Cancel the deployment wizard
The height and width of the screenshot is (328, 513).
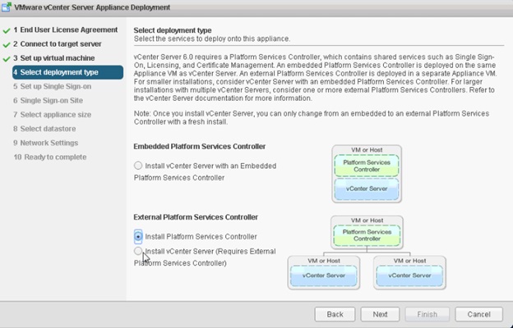click(478, 314)
